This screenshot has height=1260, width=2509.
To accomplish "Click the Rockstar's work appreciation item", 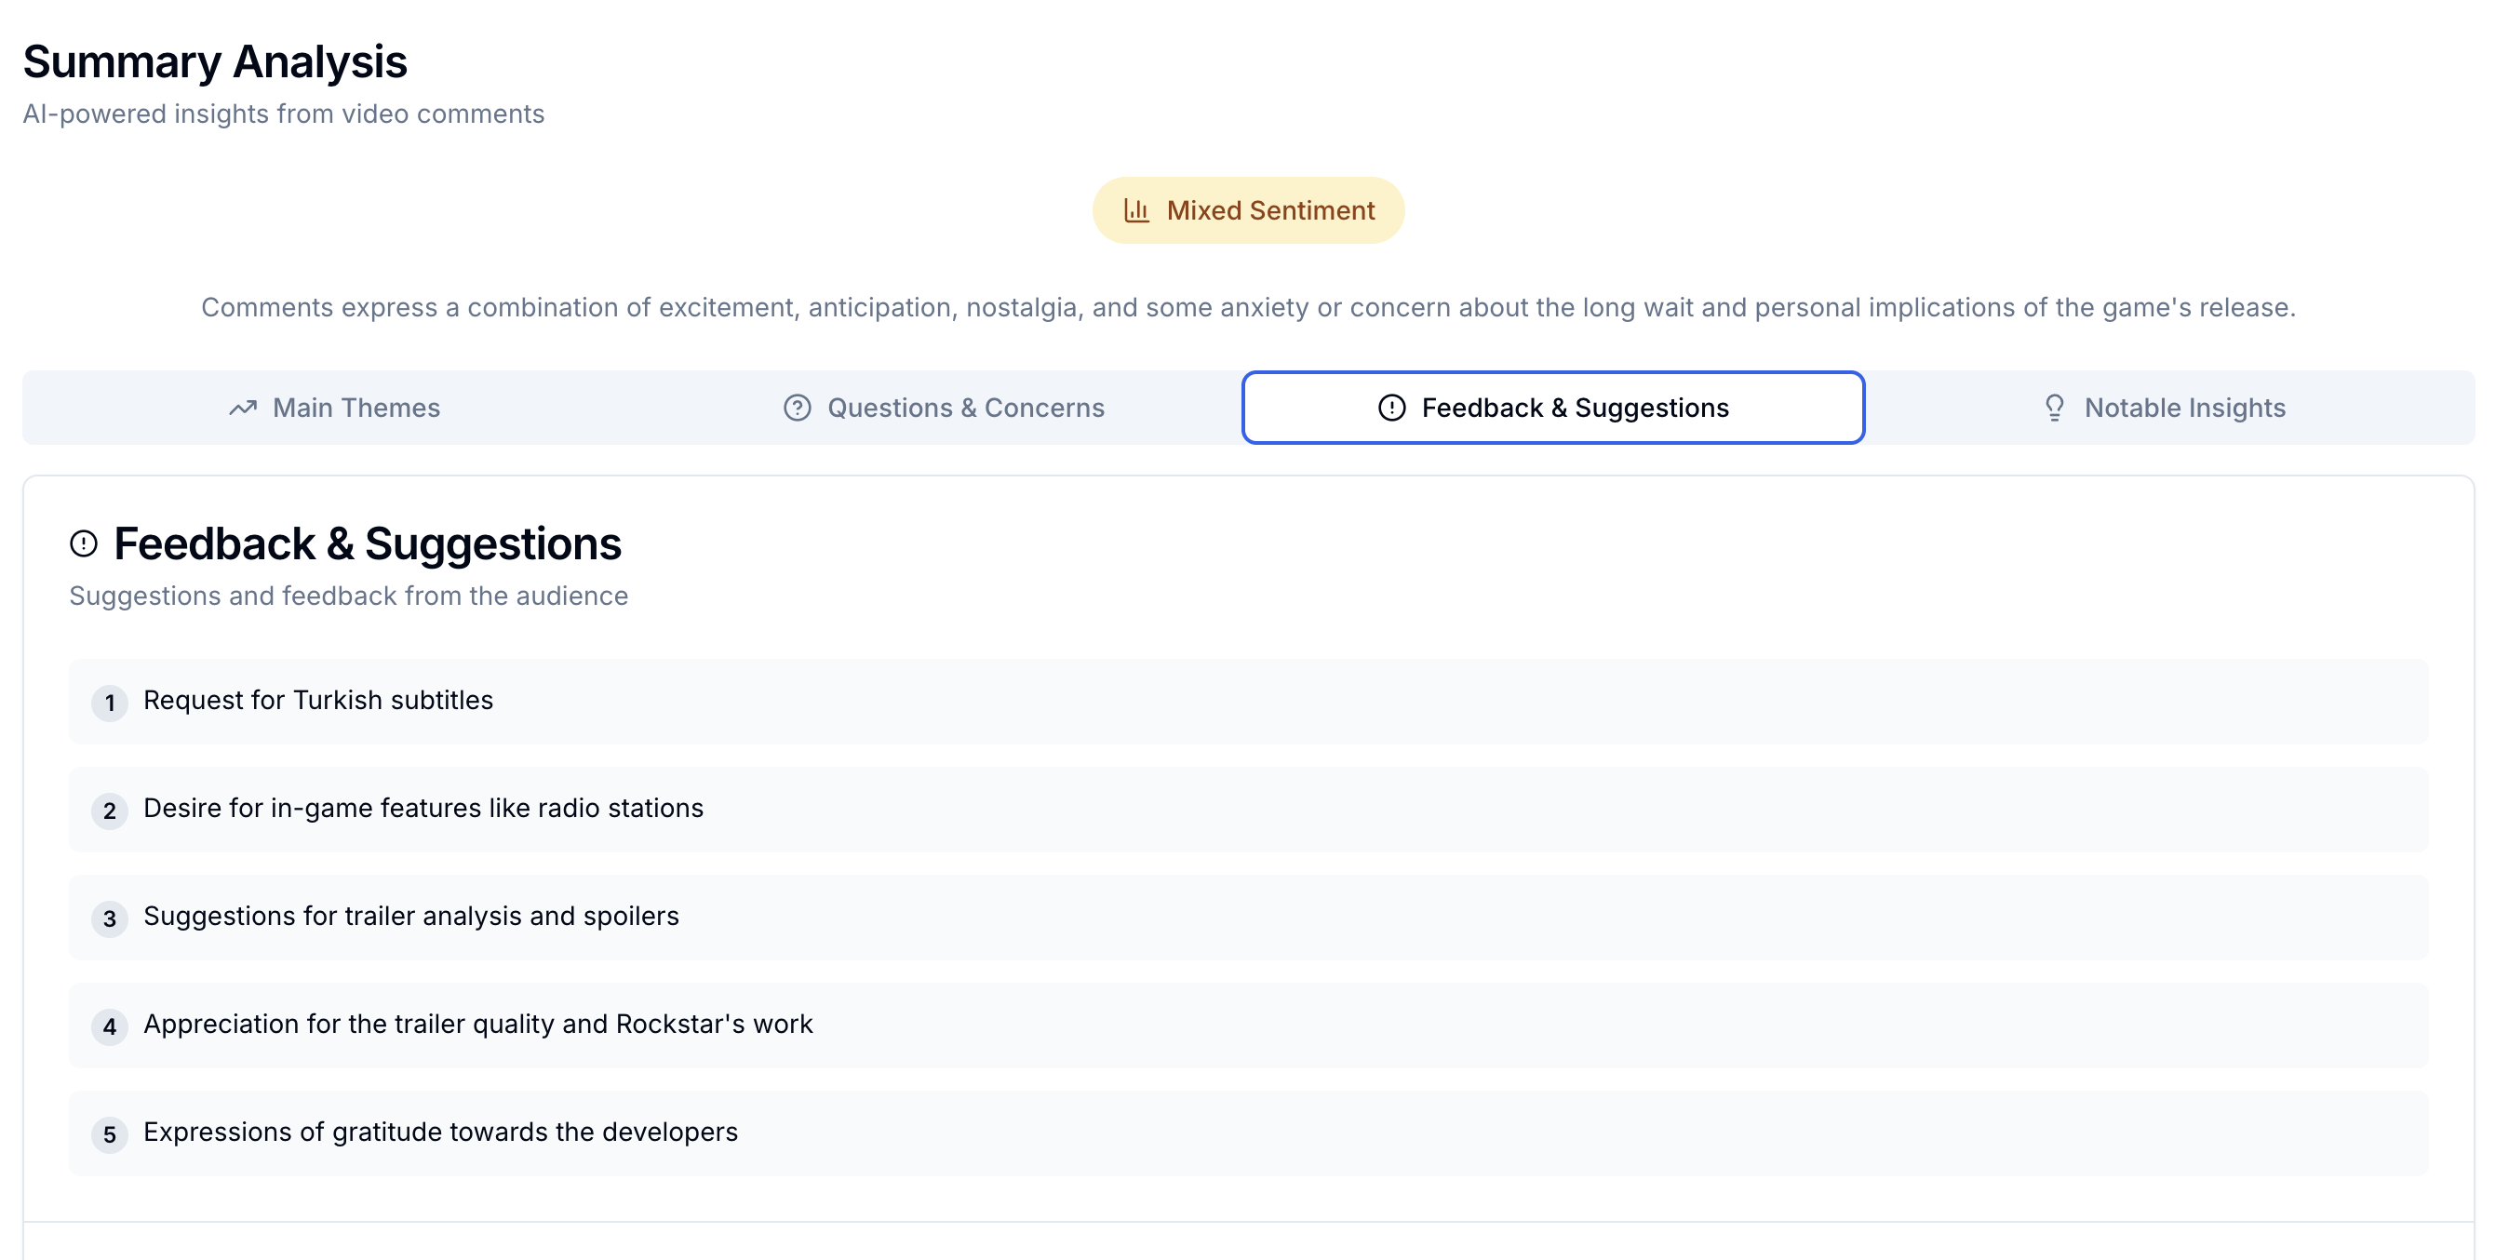I will coord(477,1025).
